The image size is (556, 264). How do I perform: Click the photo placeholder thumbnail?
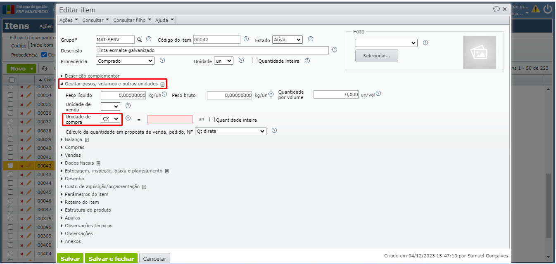pos(479,52)
